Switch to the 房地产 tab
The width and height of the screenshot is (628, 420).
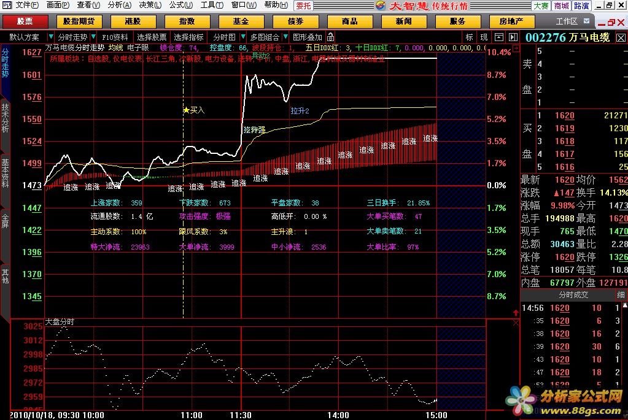click(511, 21)
